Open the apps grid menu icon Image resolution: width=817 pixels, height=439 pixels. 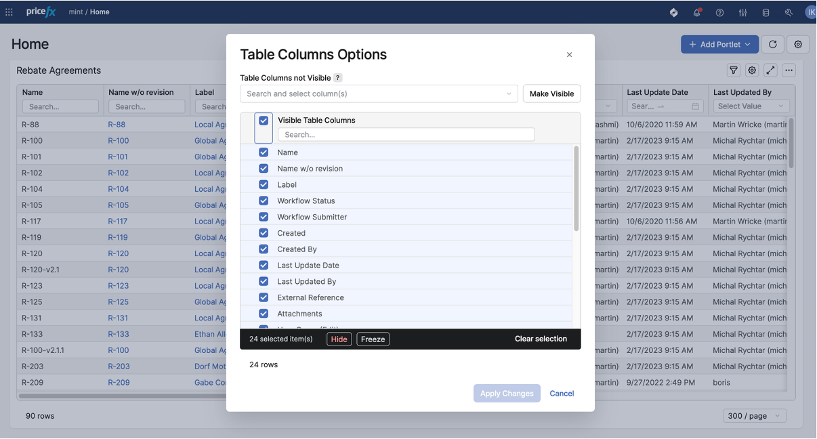click(x=9, y=12)
